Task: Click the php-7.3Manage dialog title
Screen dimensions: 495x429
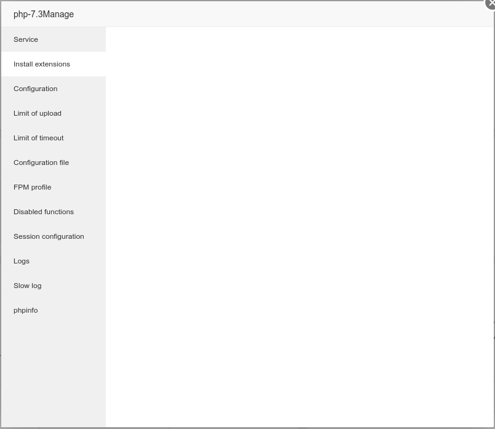Action: coord(44,14)
